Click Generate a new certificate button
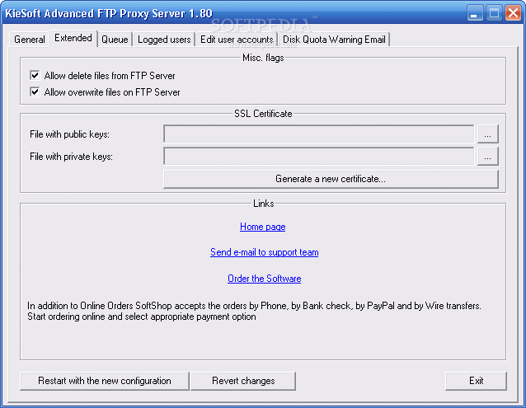The height and width of the screenshot is (408, 526). (x=331, y=179)
